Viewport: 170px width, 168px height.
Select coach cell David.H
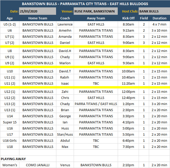point(65,51)
